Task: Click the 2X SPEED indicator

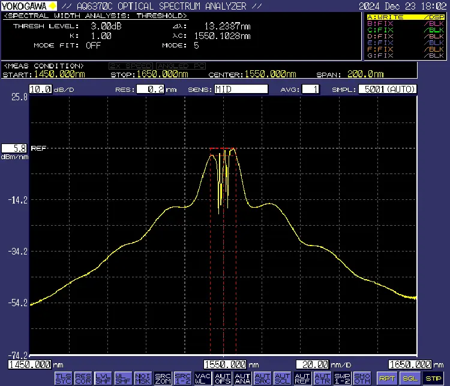Action: click(131, 66)
